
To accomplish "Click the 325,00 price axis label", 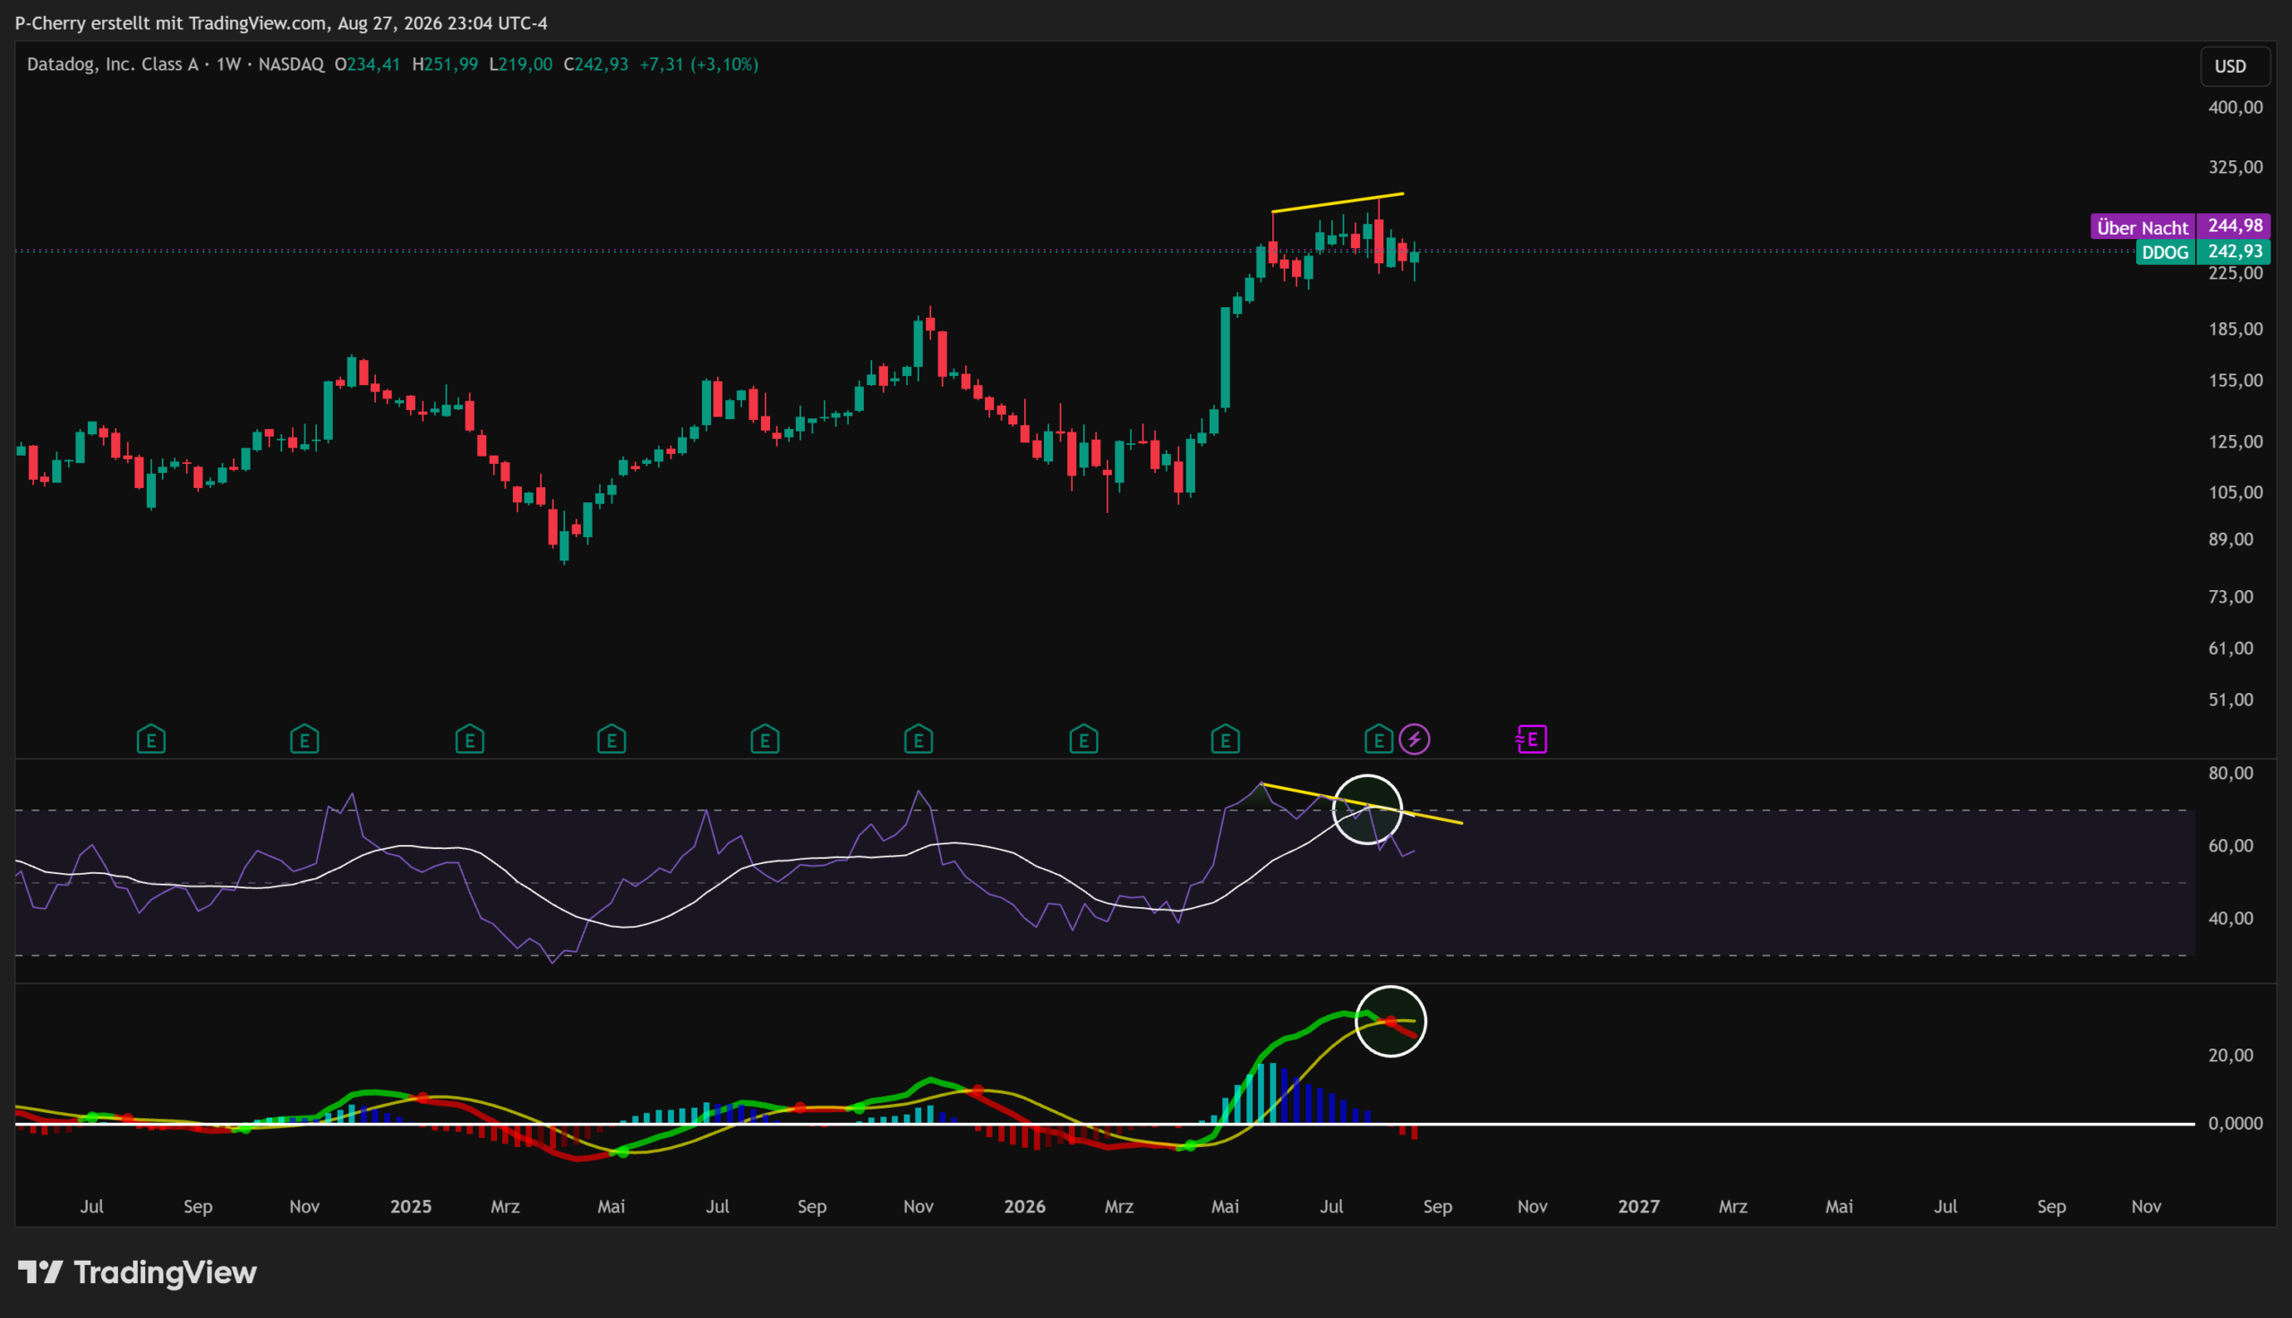I will point(2235,167).
